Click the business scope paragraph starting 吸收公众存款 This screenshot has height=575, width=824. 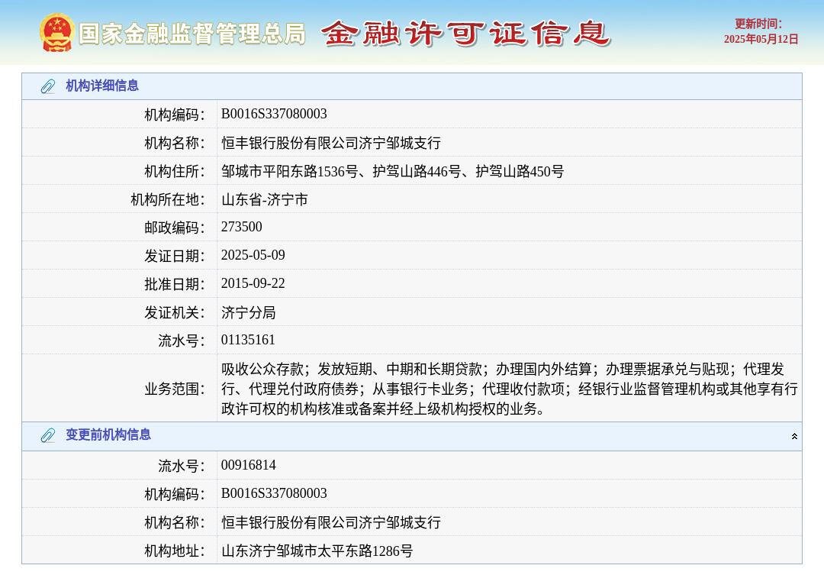[509, 389]
